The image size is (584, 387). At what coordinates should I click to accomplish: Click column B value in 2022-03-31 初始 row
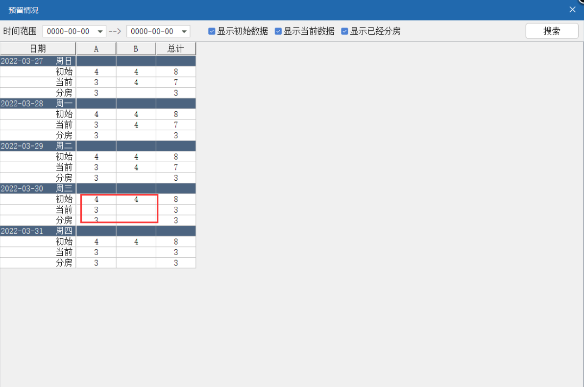[x=136, y=242]
